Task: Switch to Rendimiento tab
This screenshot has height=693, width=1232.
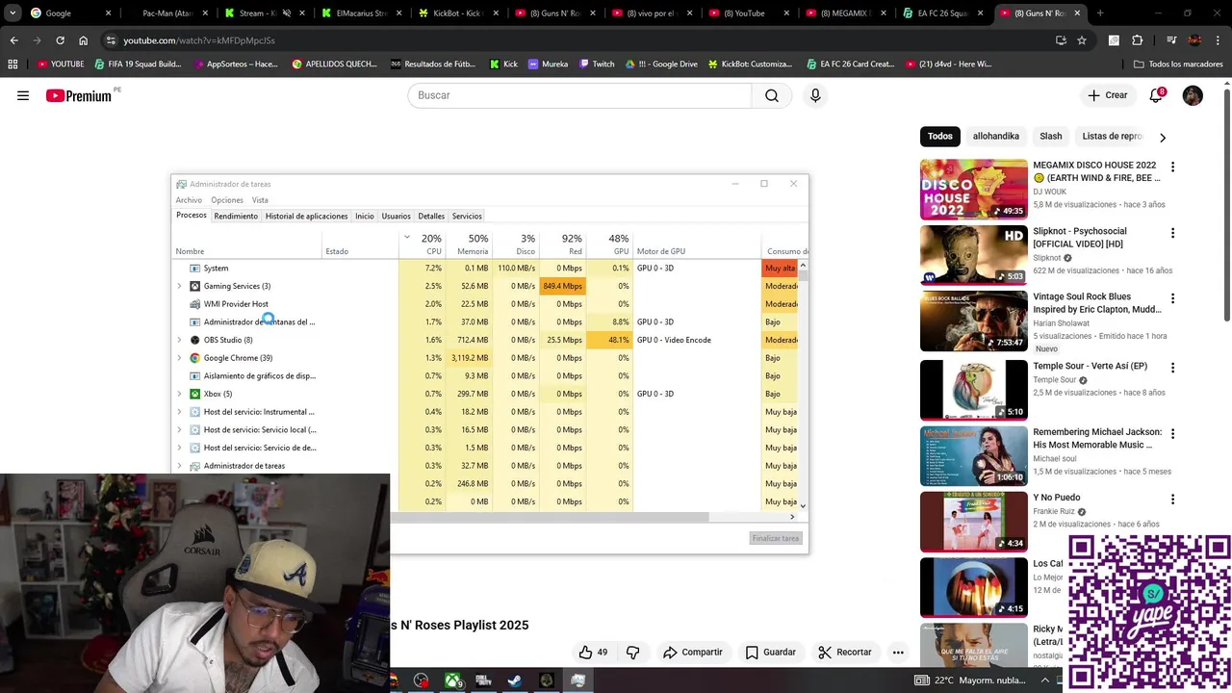Action: pyautogui.click(x=236, y=216)
